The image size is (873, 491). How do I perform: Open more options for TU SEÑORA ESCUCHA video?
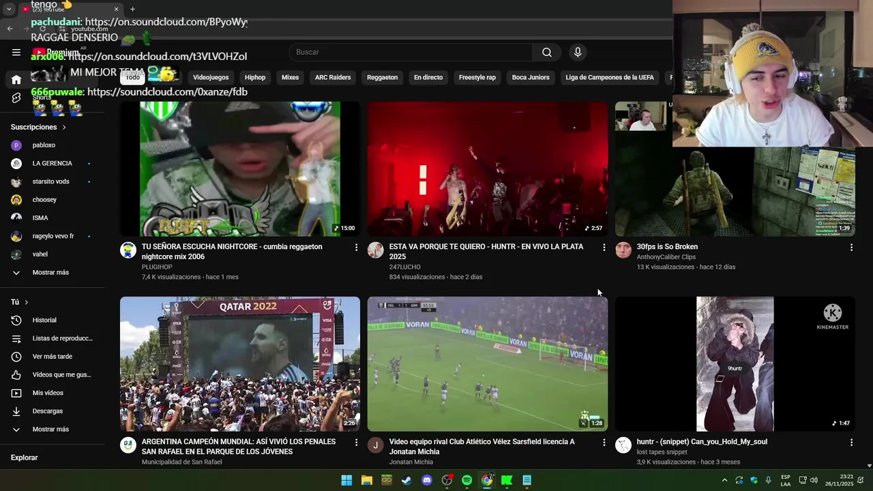pyautogui.click(x=356, y=248)
